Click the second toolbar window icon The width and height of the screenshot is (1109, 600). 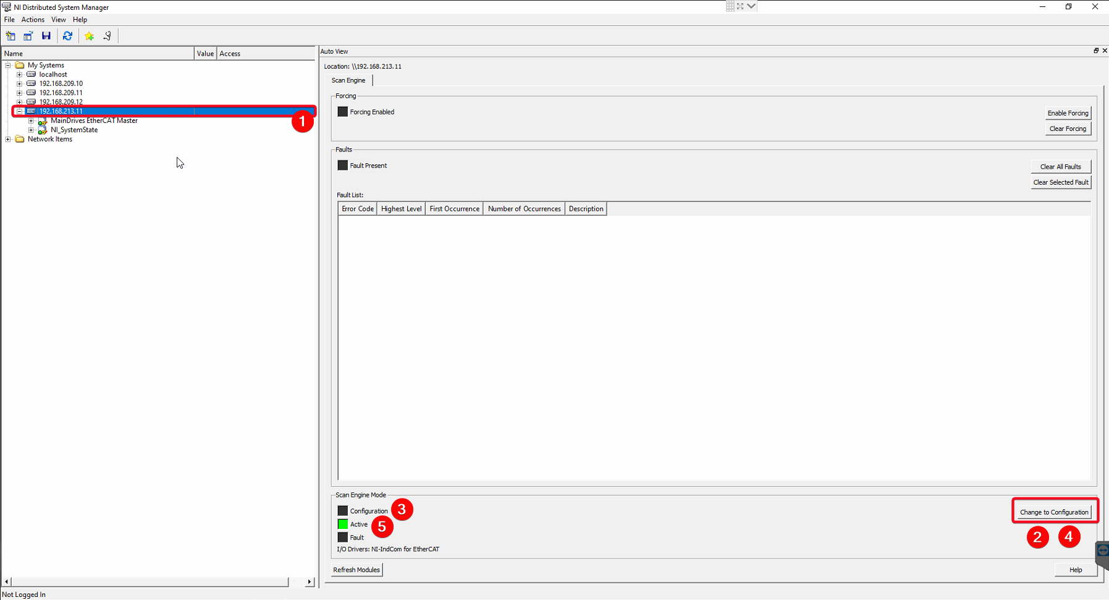(28, 36)
